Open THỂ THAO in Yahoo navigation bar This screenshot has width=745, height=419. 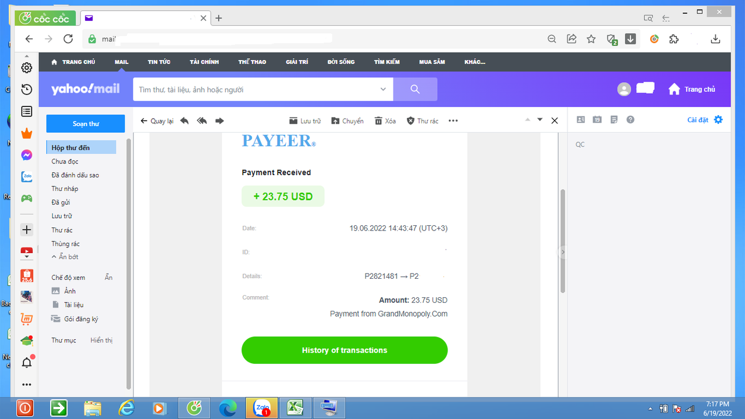click(x=252, y=62)
